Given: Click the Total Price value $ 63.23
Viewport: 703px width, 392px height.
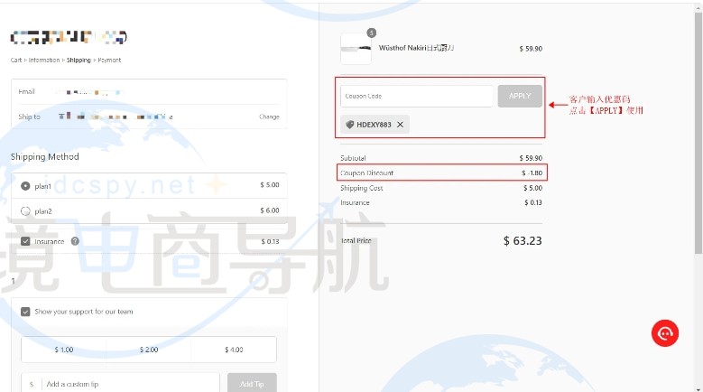Looking at the screenshot, I should pos(523,241).
